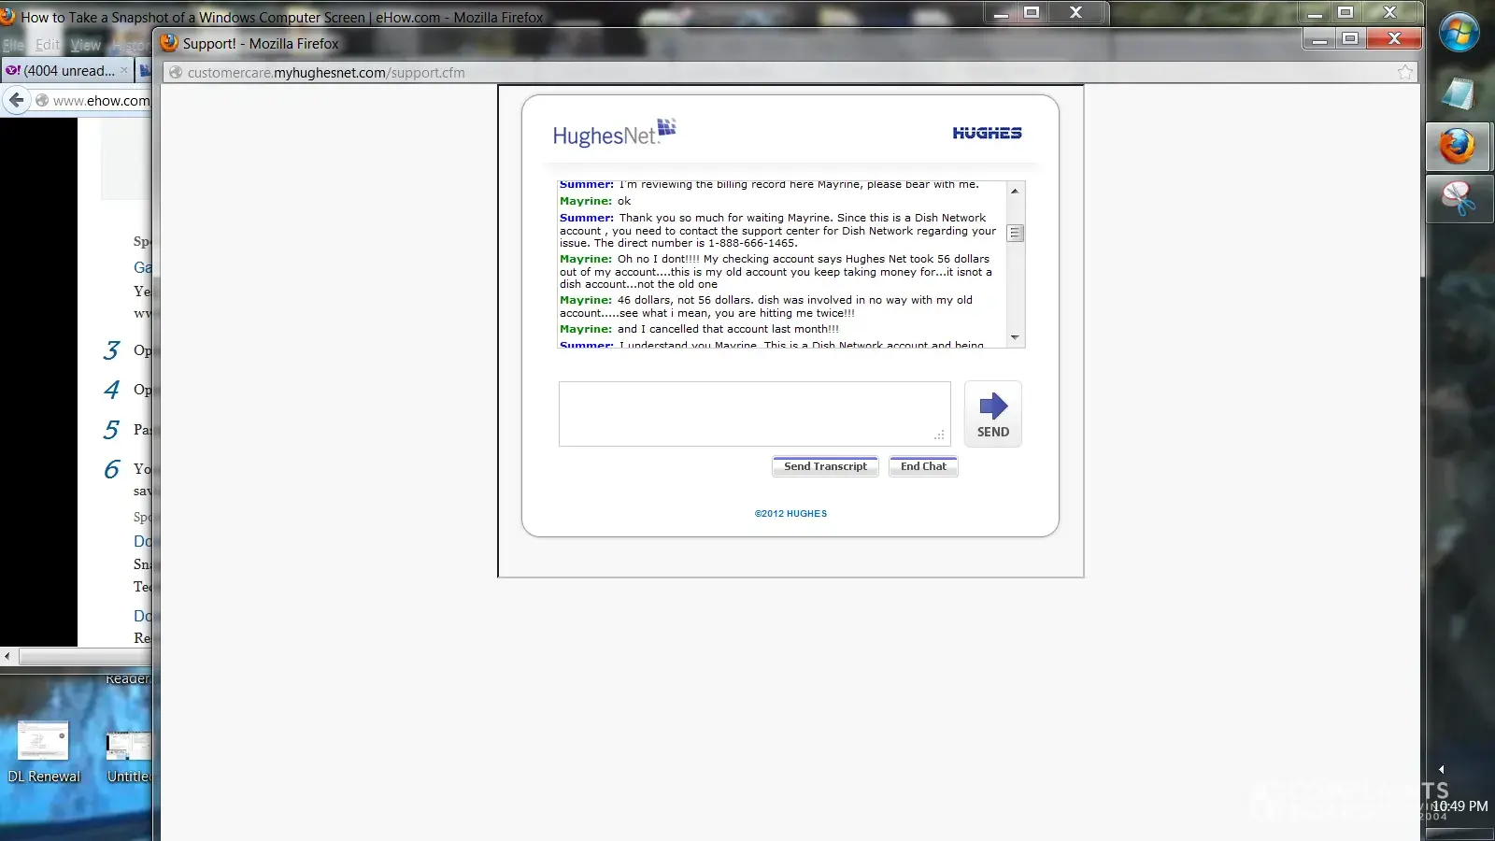Open the Snipping Tool taskbar icon
This screenshot has width=1495, height=841.
pyautogui.click(x=1458, y=198)
